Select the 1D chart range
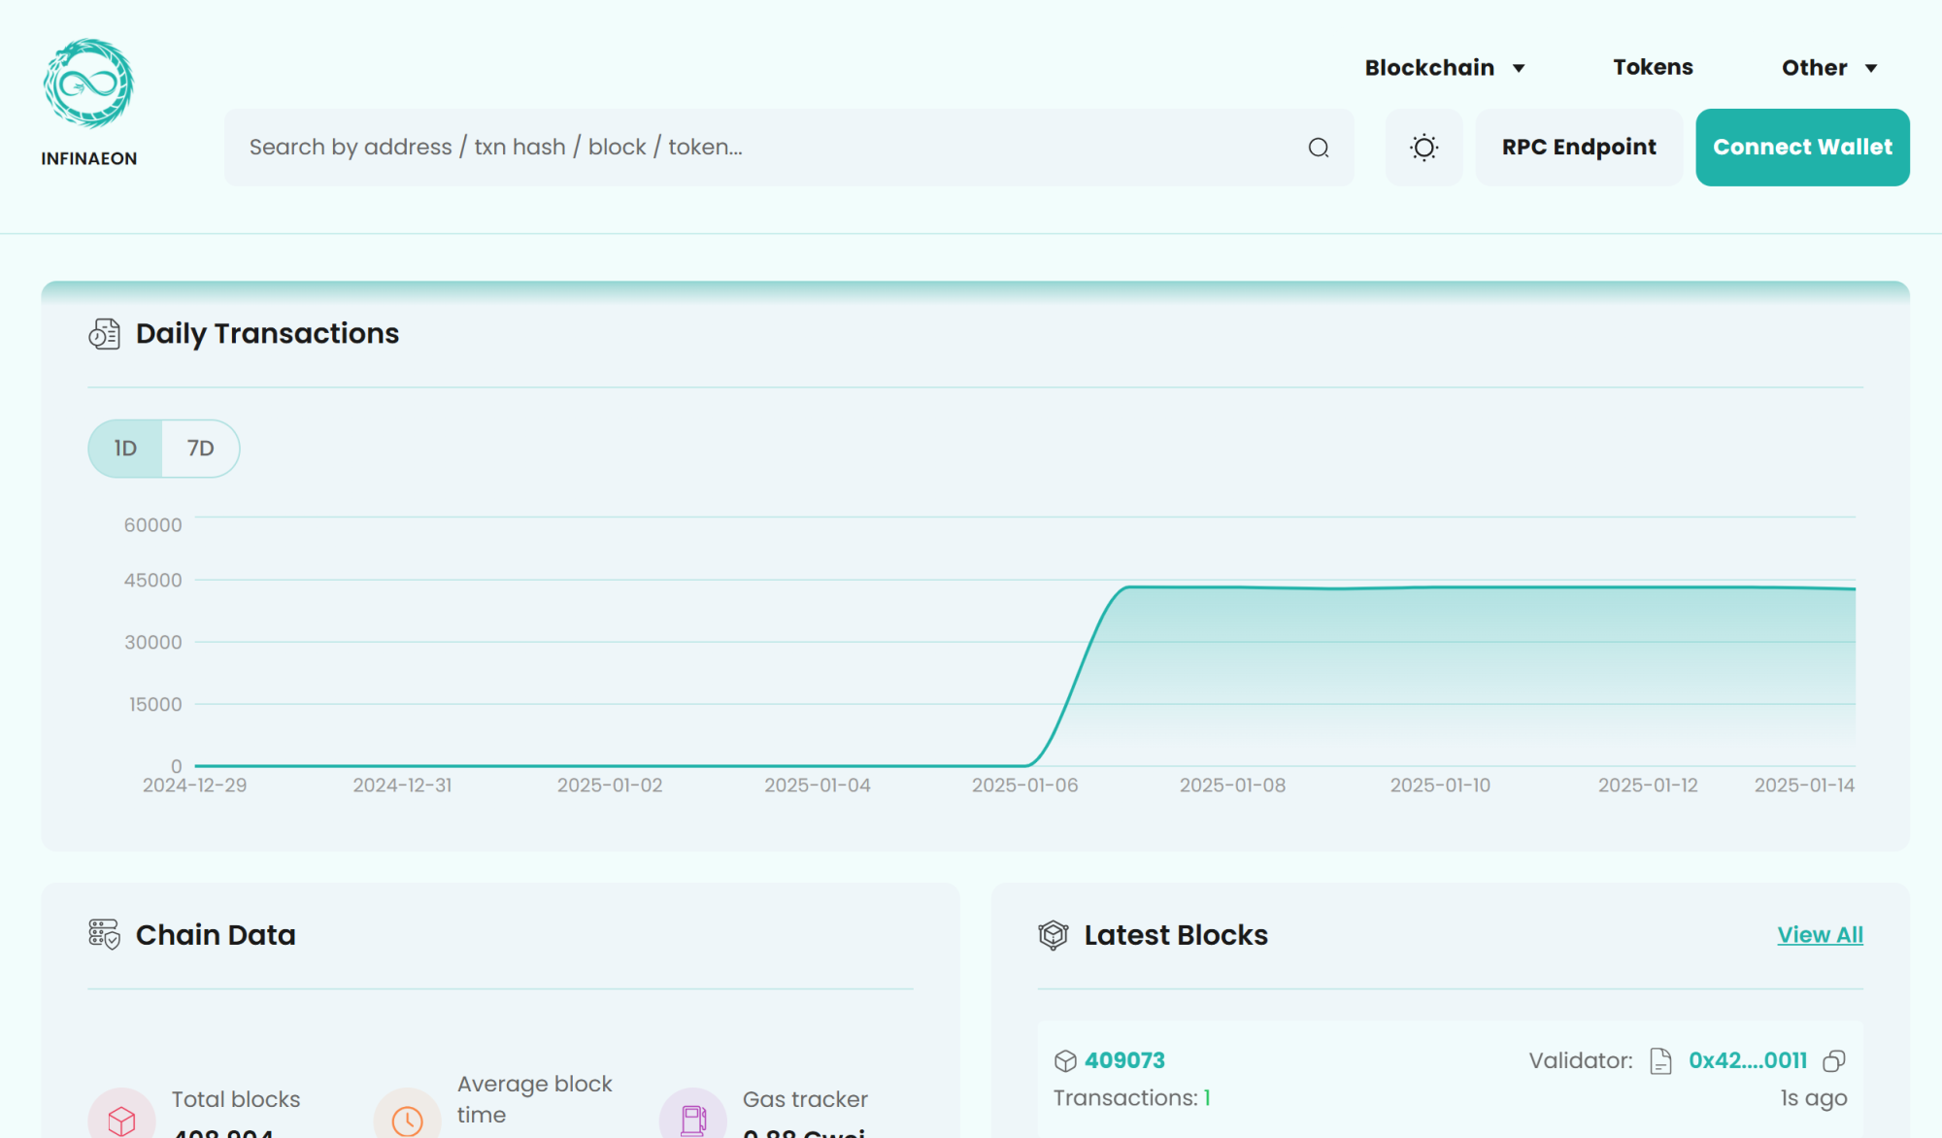Viewport: 1942px width, 1138px height. [125, 449]
